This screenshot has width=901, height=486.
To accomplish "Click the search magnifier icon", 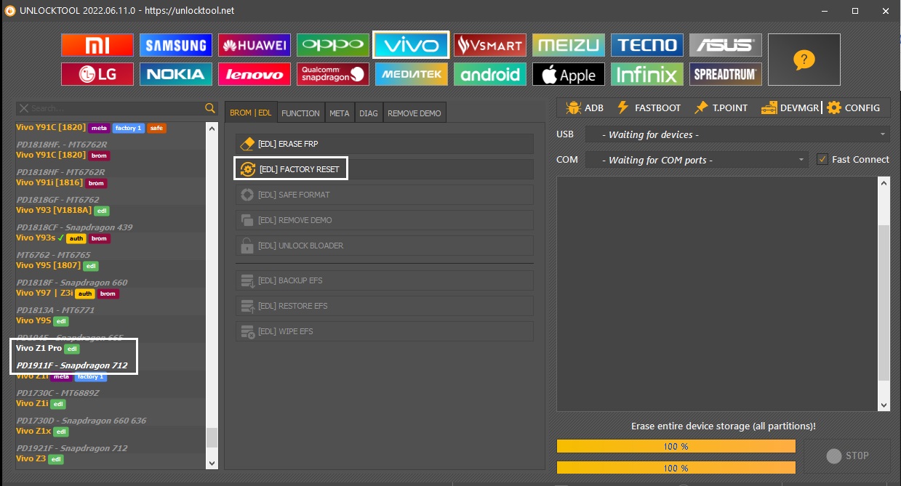I will [210, 108].
